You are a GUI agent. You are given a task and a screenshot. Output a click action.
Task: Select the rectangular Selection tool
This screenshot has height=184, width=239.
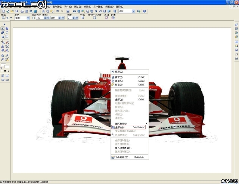click(3, 29)
